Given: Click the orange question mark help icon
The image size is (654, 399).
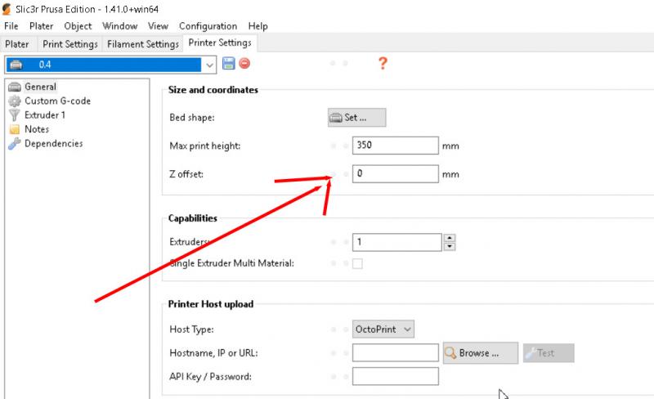Looking at the screenshot, I should (x=382, y=63).
